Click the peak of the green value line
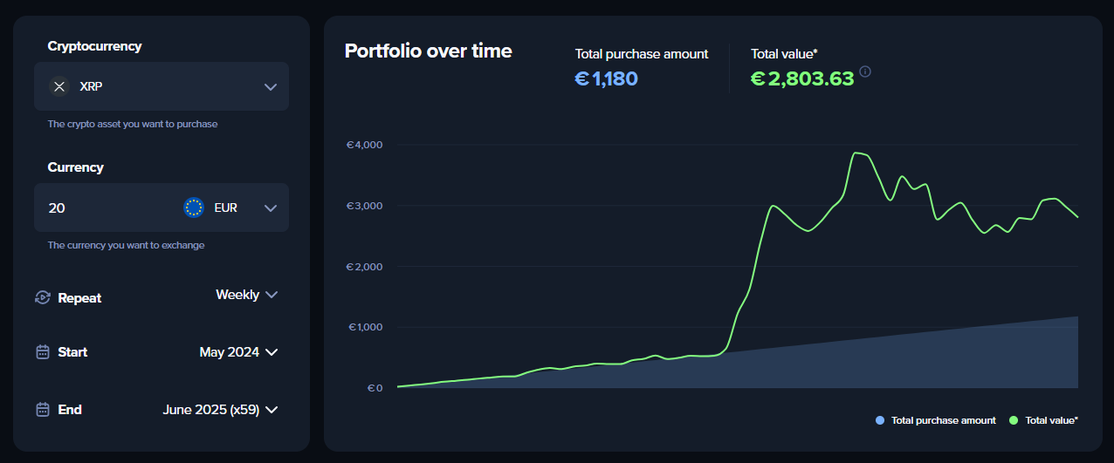The image size is (1114, 463). (856, 153)
